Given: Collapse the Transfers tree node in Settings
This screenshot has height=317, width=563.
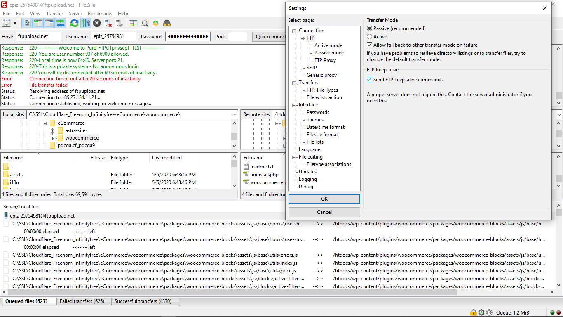Looking at the screenshot, I should 294,83.
